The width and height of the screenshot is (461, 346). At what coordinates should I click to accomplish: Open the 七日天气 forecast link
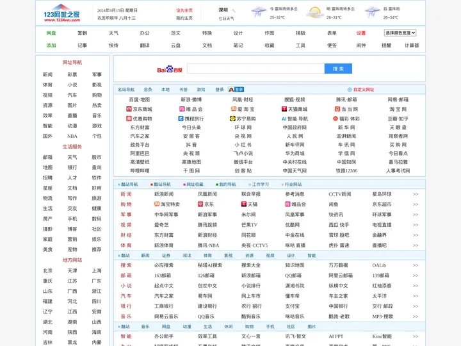point(226,18)
